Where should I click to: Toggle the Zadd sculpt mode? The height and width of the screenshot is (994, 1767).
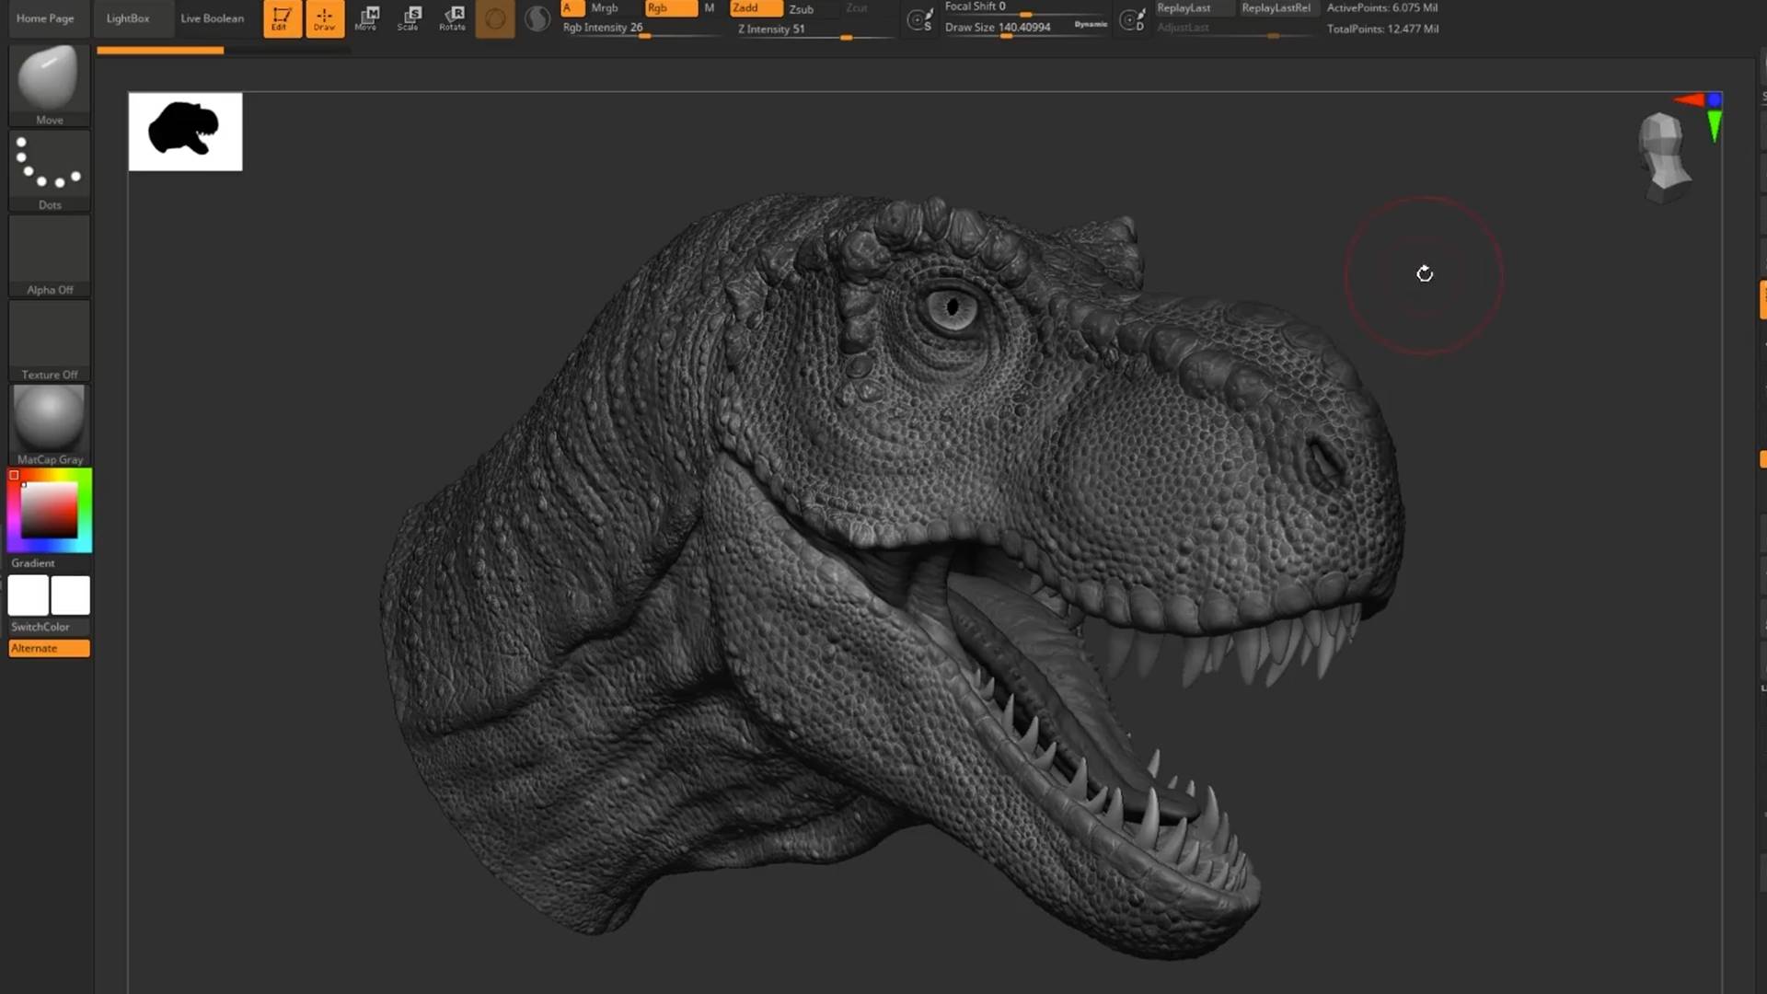click(x=755, y=8)
